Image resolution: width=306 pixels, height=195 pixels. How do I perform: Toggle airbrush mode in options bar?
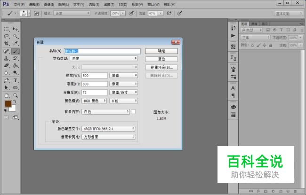(x=169, y=13)
